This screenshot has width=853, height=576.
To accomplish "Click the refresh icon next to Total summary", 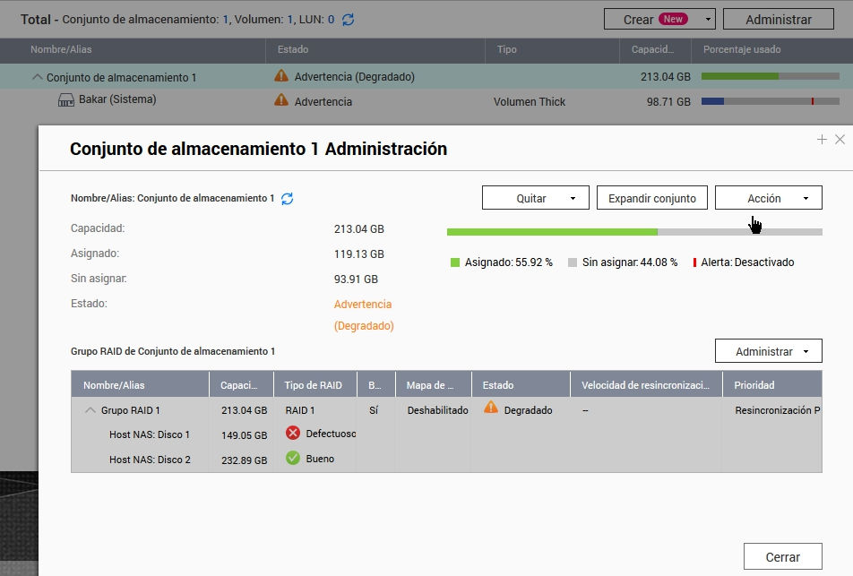I will [x=349, y=19].
